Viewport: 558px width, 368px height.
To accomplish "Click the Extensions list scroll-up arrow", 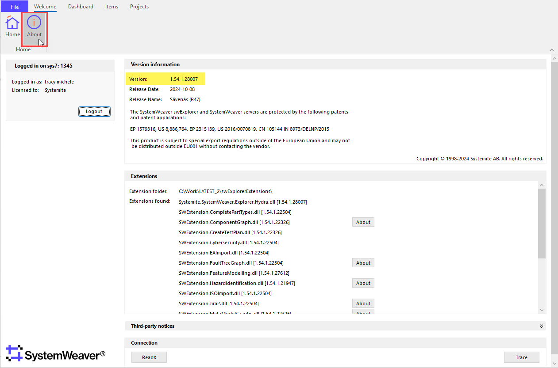I will [542, 185].
